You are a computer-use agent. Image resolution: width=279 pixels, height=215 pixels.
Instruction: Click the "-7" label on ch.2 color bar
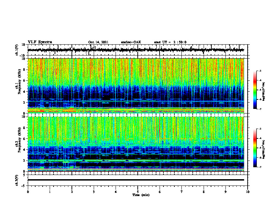pos(260,167)
